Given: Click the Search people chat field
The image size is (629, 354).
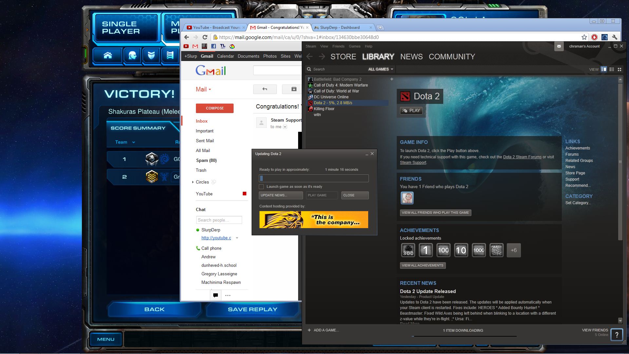Looking at the screenshot, I should point(219,220).
